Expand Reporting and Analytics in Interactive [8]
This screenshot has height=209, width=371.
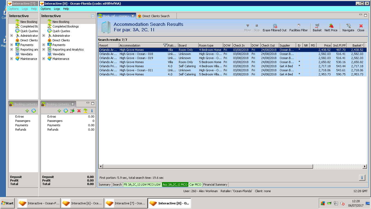click(44, 50)
